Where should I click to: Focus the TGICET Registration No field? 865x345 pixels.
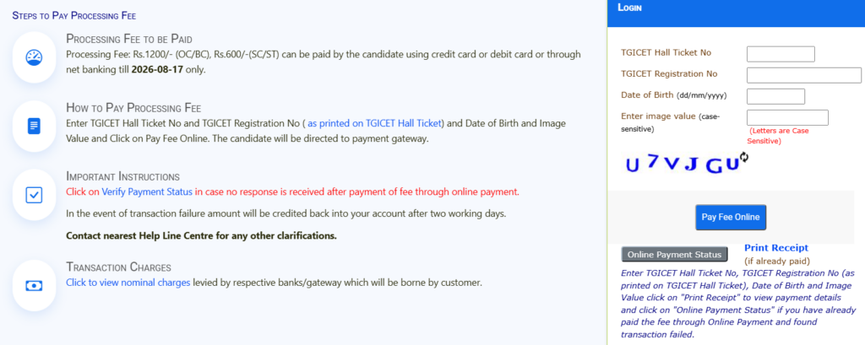(804, 75)
